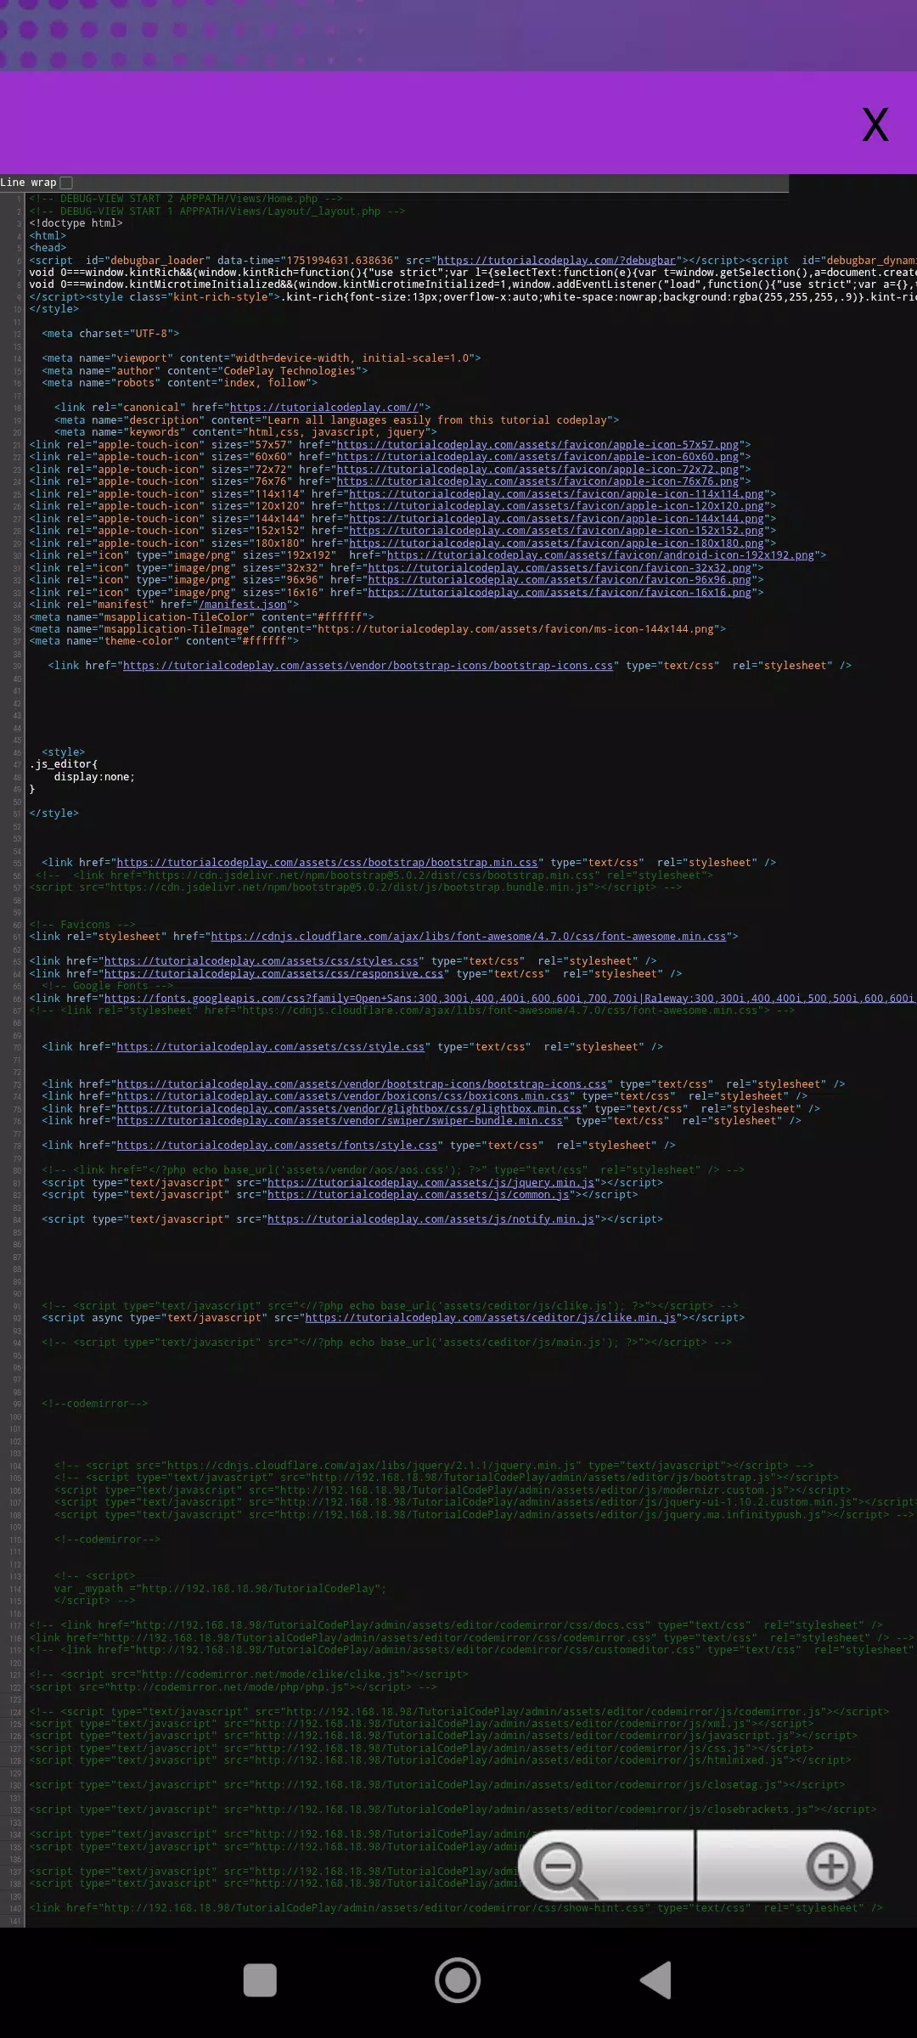This screenshot has width=917, height=2038.
Task: Open the responsive.css stylesheet link
Action: pos(273,974)
